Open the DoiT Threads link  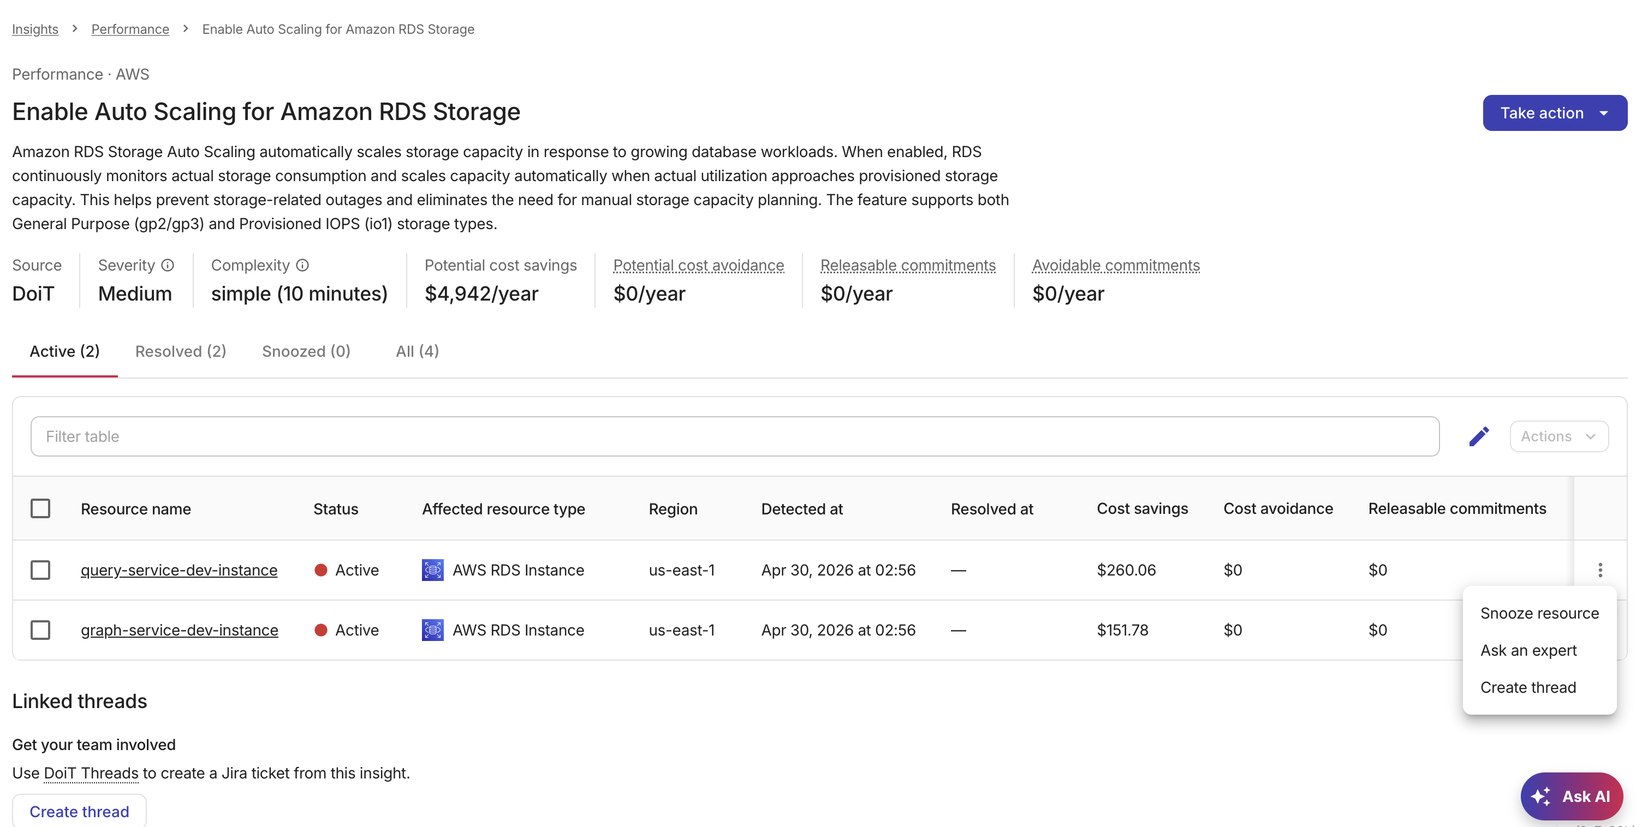pos(91,773)
